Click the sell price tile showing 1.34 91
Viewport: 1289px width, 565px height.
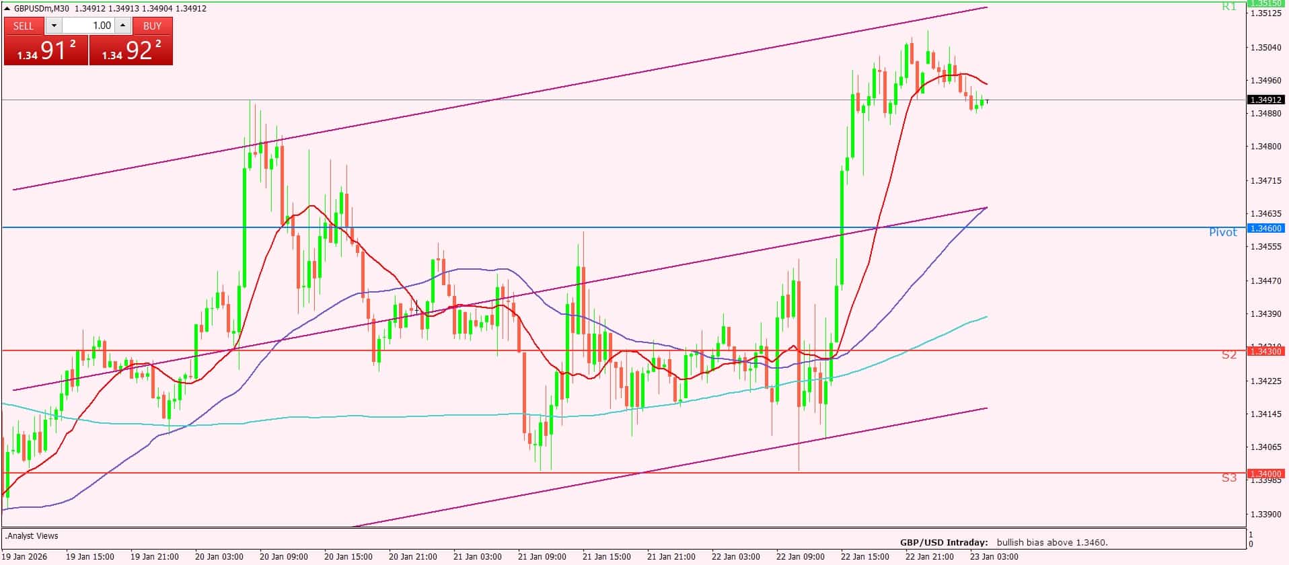(46, 50)
